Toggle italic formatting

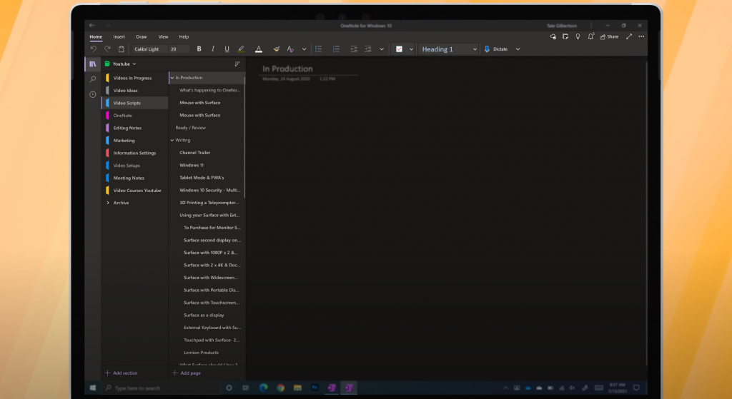point(213,49)
